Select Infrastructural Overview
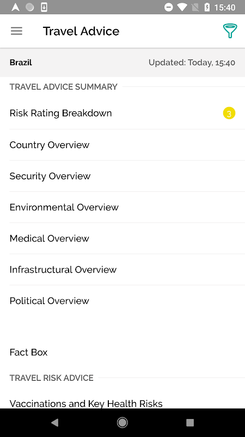Image resolution: width=245 pixels, height=437 pixels. [x=122, y=270]
